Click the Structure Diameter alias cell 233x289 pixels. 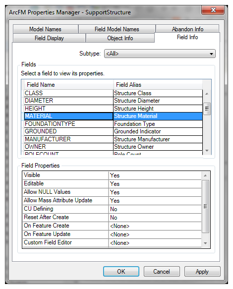click(158, 101)
